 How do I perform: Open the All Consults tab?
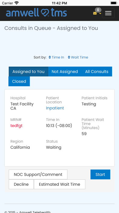pyautogui.click(x=97, y=72)
